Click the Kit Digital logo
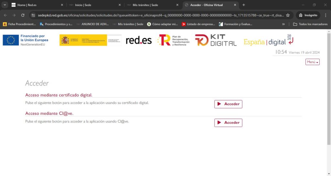Image resolution: width=331 pixels, height=176 pixels. click(x=216, y=40)
